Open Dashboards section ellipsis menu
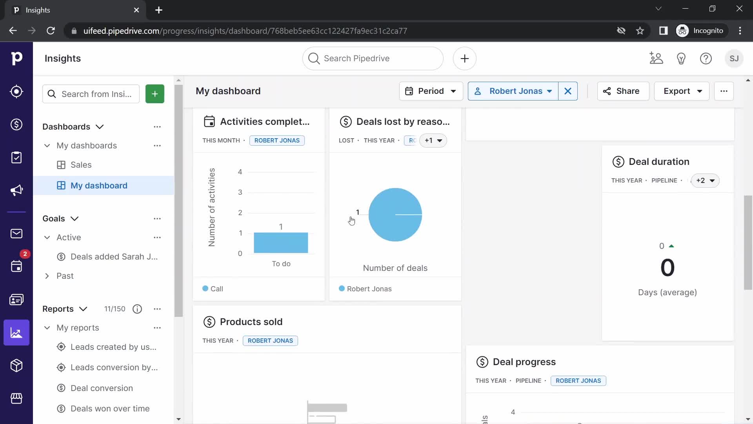Image resolution: width=753 pixels, height=424 pixels. point(157,127)
